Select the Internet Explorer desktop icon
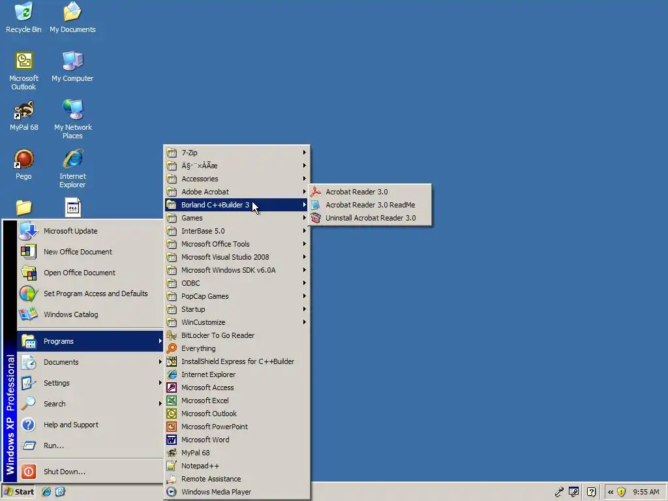Screen dimensions: 668x501 (72, 168)
